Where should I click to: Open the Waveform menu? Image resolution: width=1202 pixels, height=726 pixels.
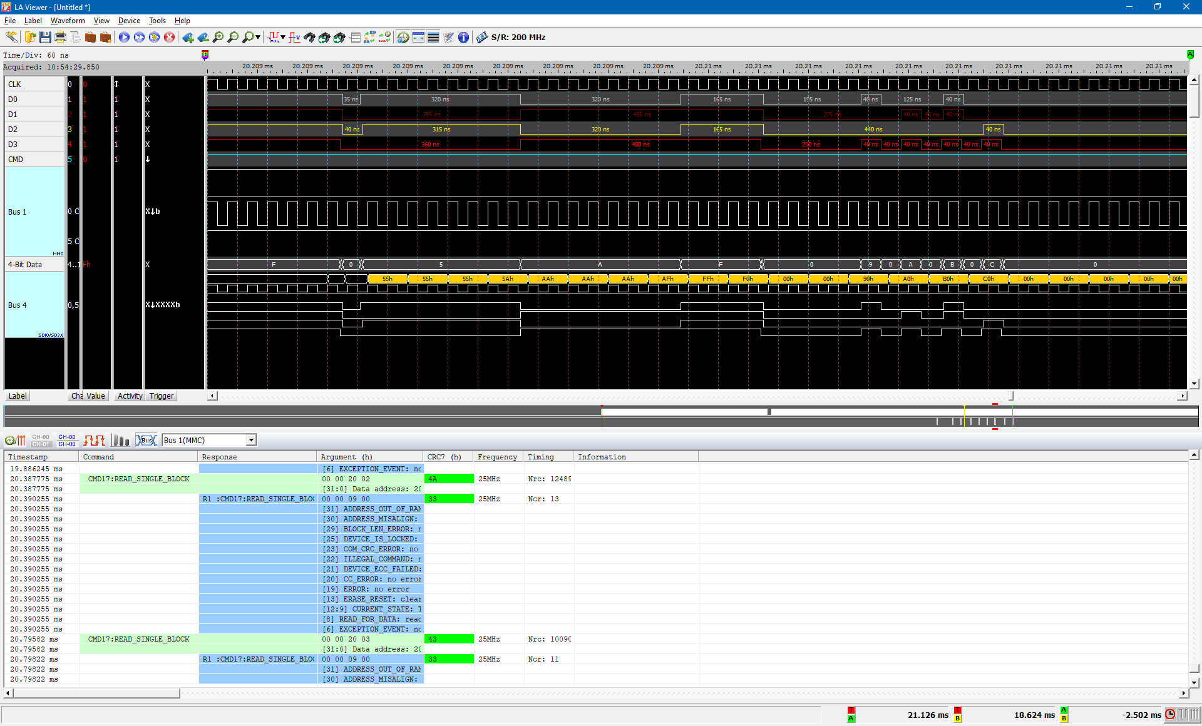pyautogui.click(x=68, y=21)
